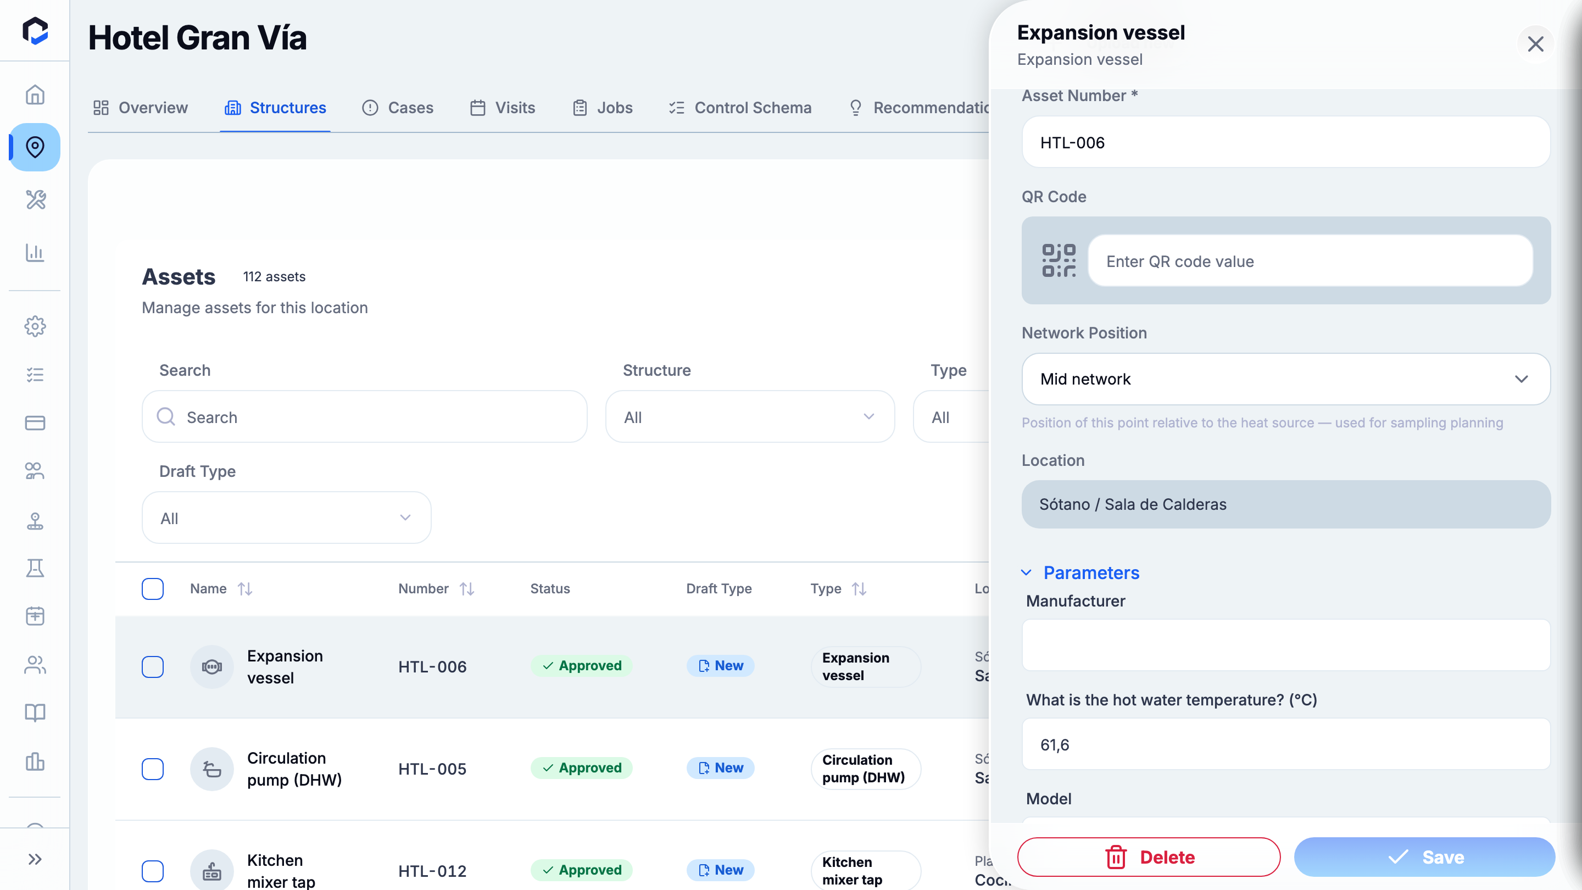Open the buildings sidebar icon
Viewport: 1582px width, 890px height.
coord(35,761)
